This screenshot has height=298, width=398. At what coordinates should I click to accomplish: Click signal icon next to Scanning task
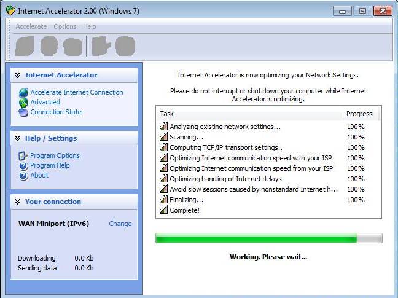(x=164, y=136)
